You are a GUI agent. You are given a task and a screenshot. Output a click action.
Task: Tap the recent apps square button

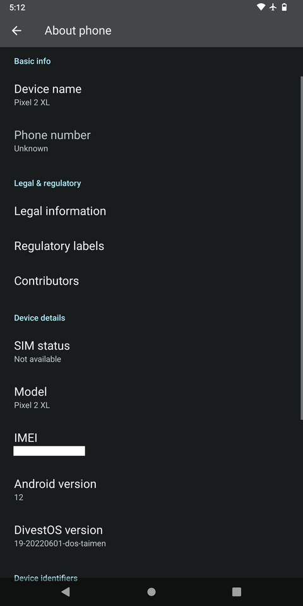point(237,591)
